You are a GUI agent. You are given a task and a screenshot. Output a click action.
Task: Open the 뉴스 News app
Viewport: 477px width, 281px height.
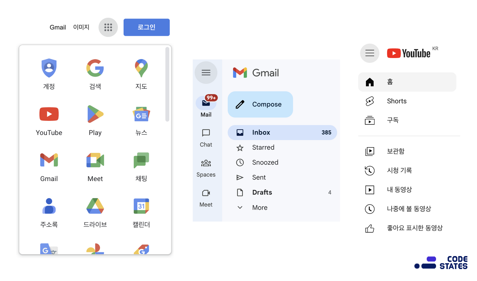[x=141, y=120]
